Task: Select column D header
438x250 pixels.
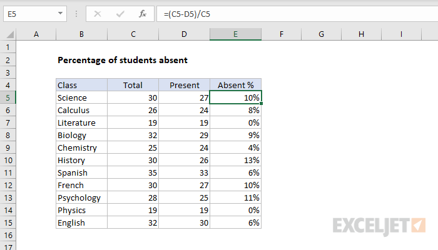Action: (184, 34)
